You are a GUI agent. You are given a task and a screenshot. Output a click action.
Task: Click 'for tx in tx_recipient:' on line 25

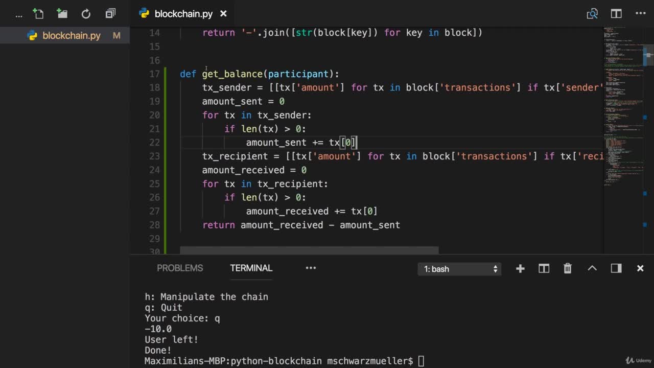265,184
